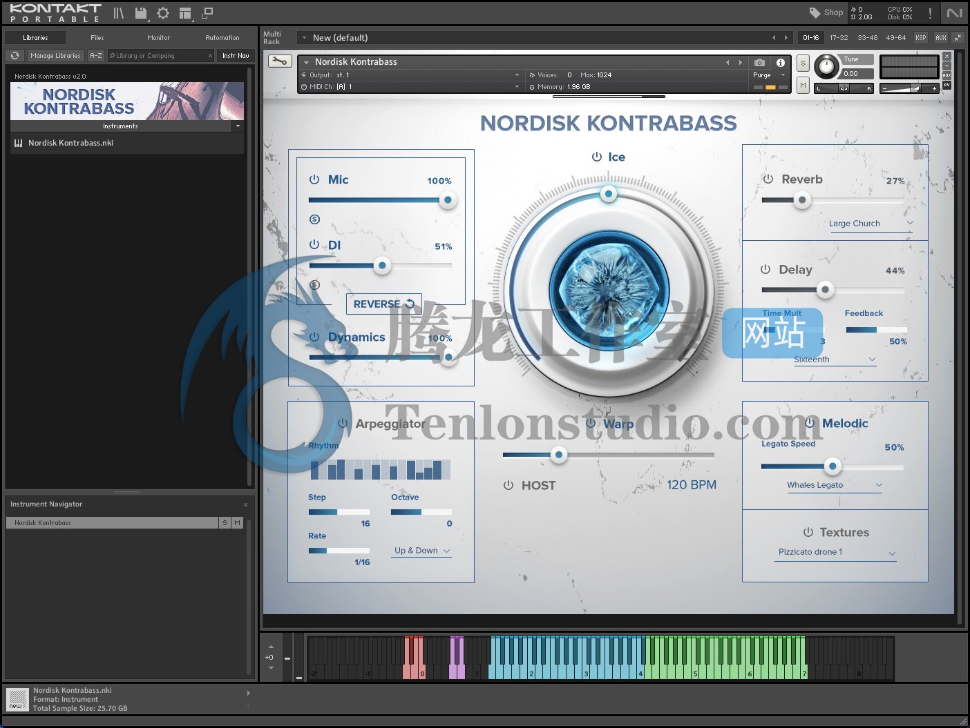970x728 pixels.
Task: Click the Manage Libraries button
Action: click(56, 56)
